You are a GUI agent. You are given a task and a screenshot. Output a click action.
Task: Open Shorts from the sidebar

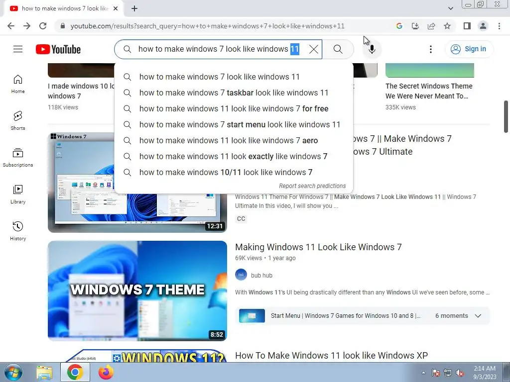point(18,121)
